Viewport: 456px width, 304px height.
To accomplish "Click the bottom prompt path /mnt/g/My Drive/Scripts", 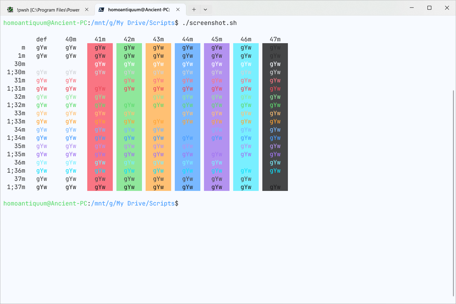I will click(133, 204).
